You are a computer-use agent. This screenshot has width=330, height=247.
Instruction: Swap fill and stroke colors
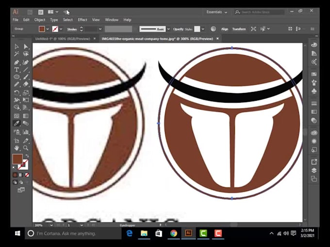pos(27,156)
